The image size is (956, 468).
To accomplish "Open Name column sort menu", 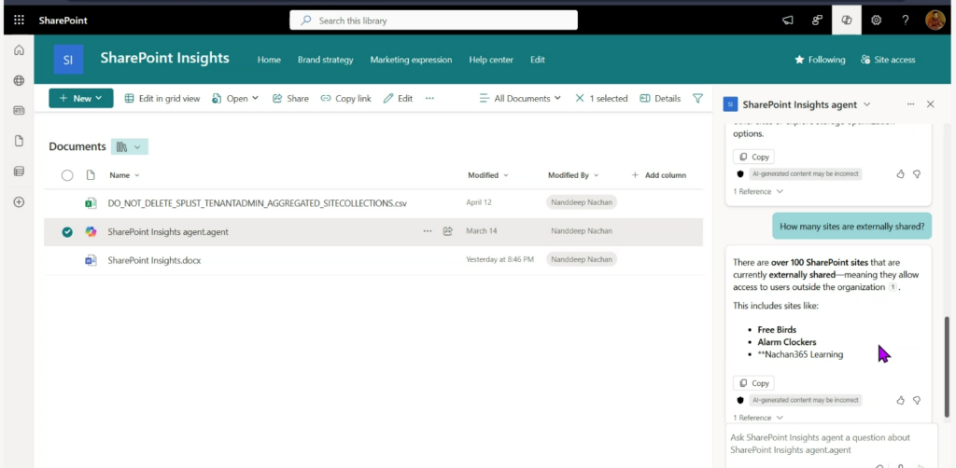I will pyautogui.click(x=124, y=175).
